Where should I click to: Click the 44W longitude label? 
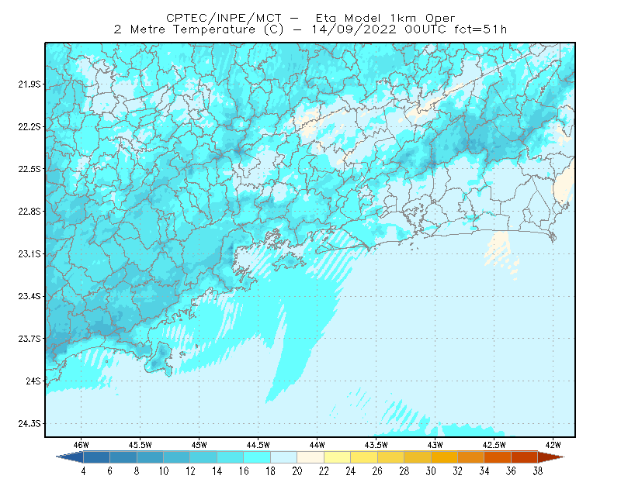[x=317, y=445]
